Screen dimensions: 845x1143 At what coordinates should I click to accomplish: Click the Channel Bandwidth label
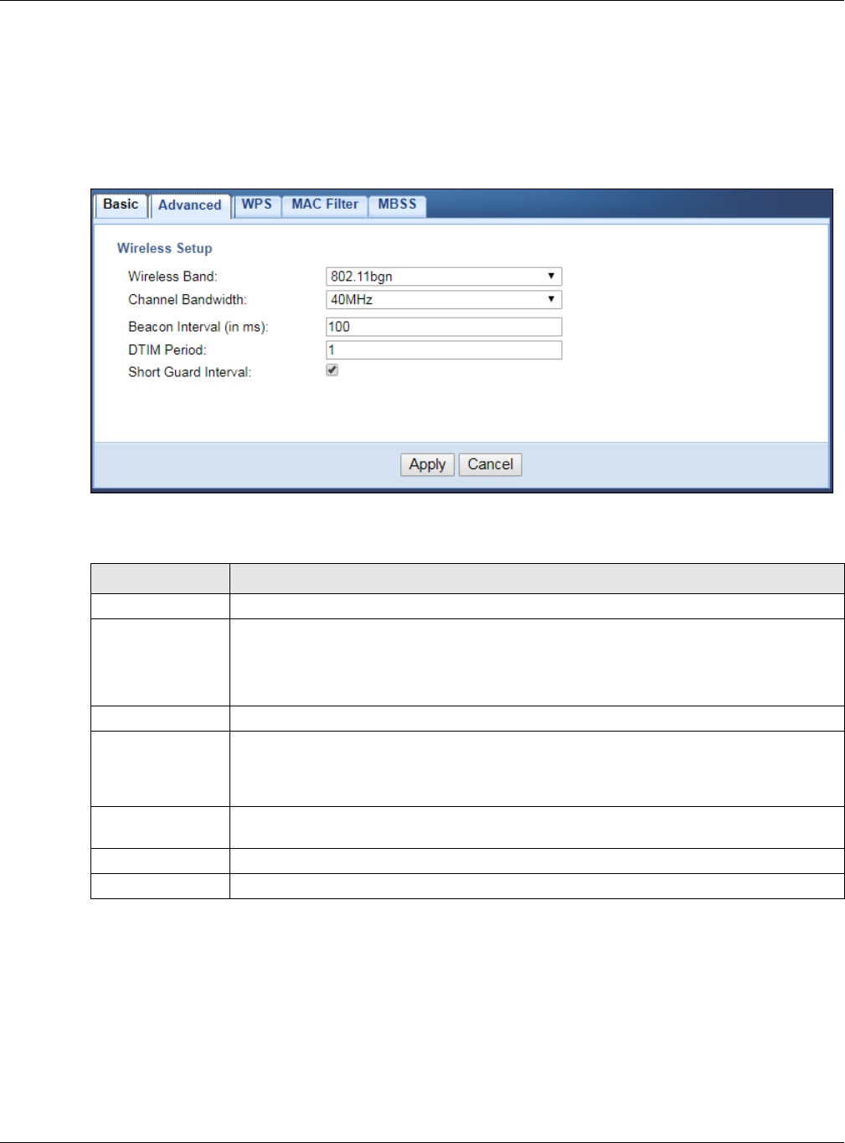pyautogui.click(x=188, y=300)
